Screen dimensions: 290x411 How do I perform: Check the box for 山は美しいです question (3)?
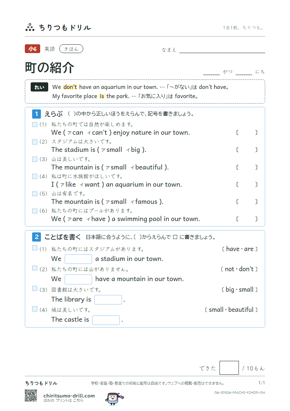35,159
